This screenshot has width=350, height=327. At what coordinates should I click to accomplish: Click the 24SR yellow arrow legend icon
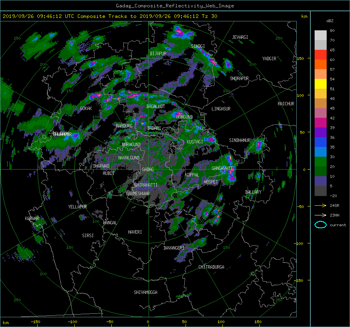(320, 205)
